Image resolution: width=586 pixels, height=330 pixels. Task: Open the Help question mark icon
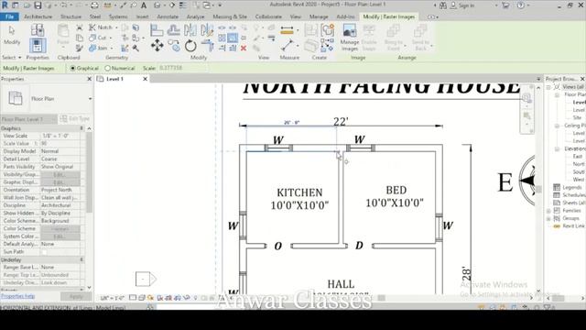(521, 5)
